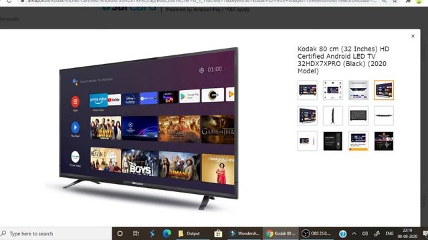
Task: Switch to Chrome Kodak 80 taskbar window
Action: pos(281,233)
